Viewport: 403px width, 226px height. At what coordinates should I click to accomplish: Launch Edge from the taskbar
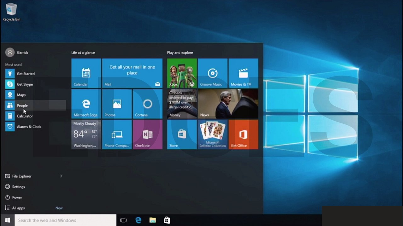(x=139, y=220)
